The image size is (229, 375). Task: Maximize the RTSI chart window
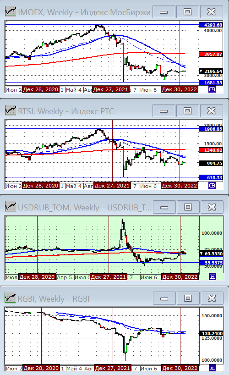click(188, 111)
